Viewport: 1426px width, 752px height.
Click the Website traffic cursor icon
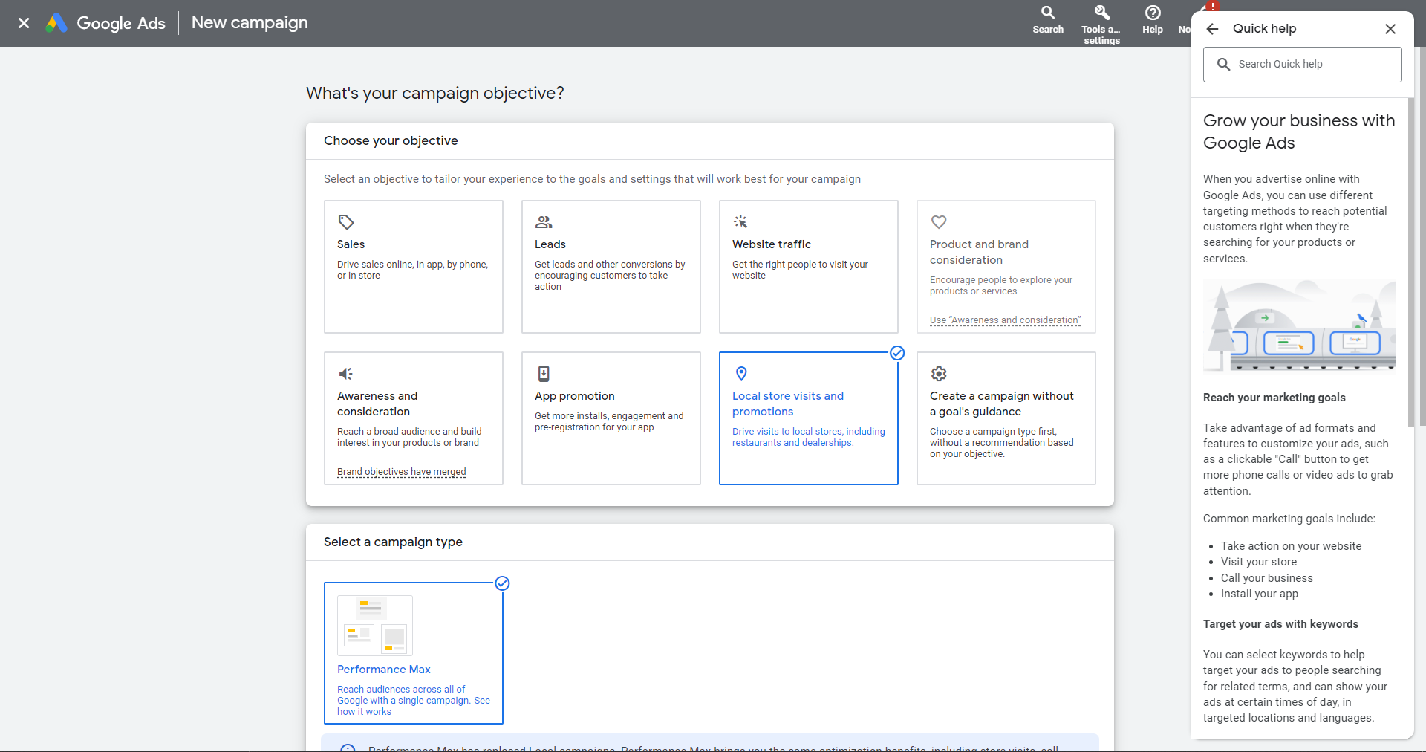[741, 222]
